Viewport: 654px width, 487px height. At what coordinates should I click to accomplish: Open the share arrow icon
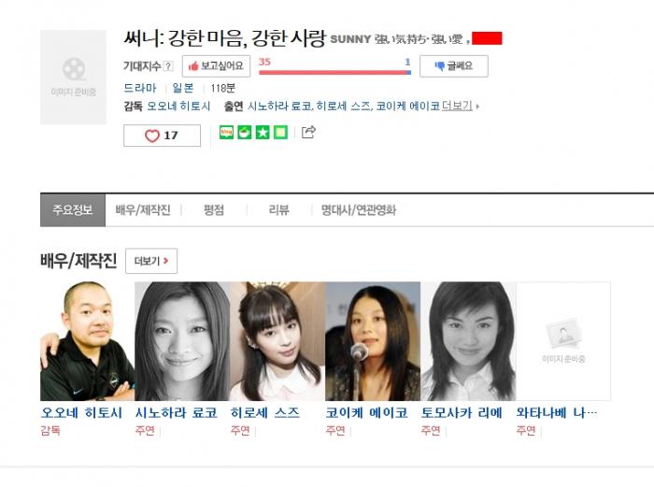(x=308, y=132)
